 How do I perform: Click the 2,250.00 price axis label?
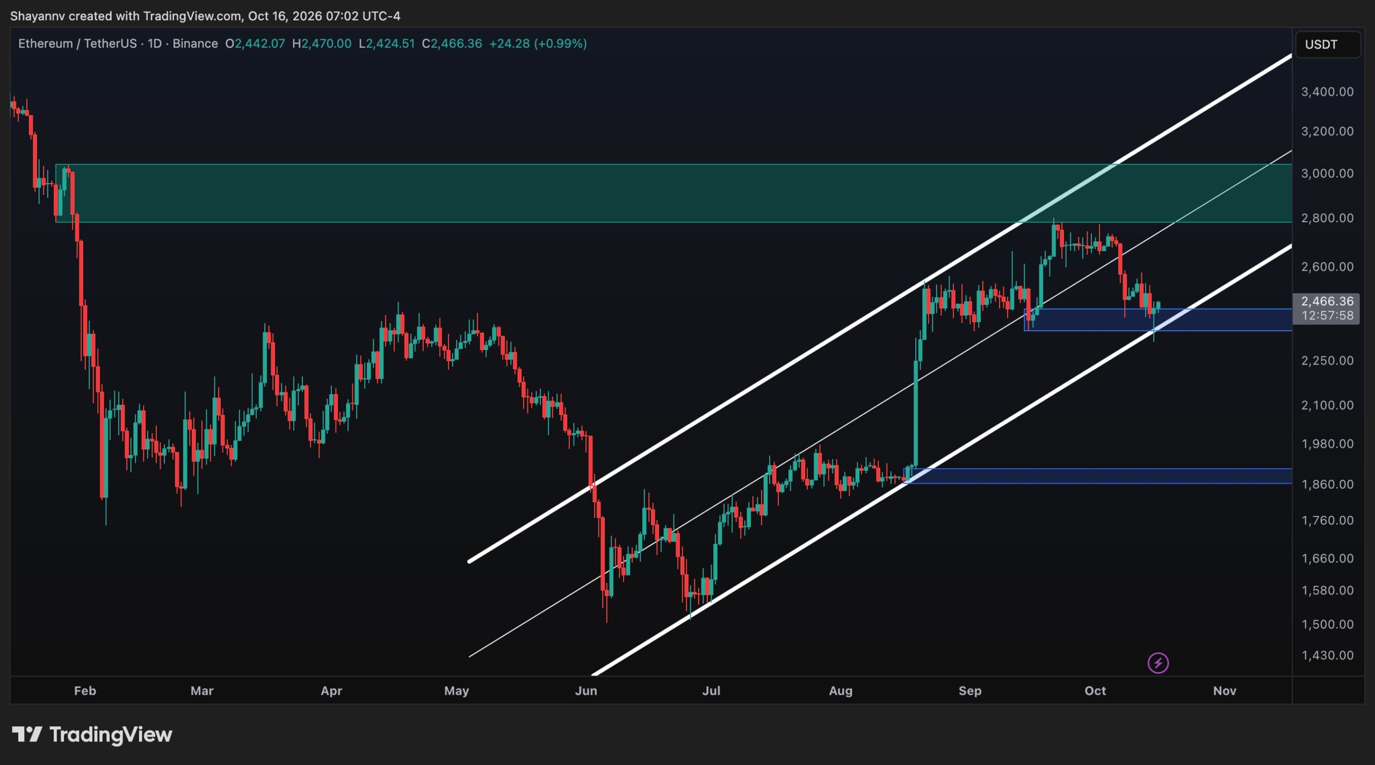[1327, 361]
